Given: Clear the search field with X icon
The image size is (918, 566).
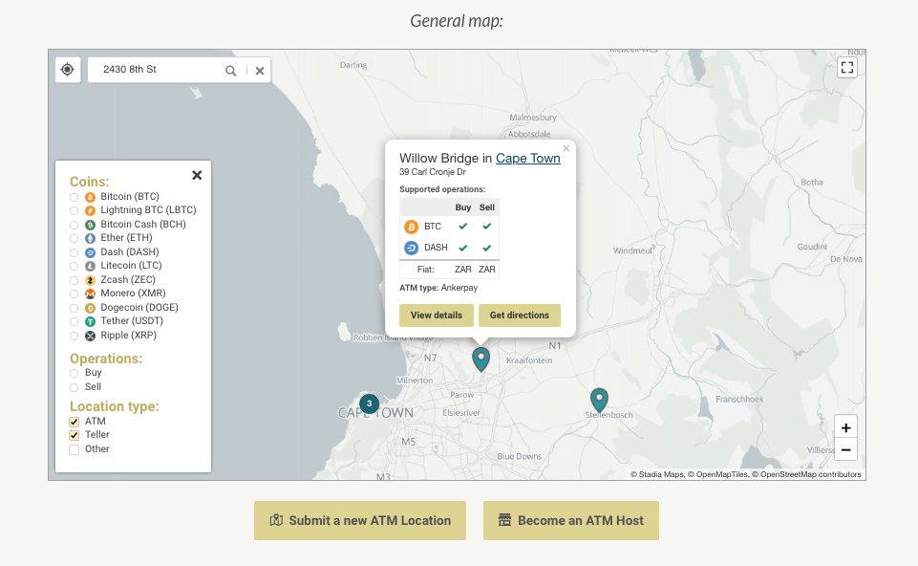Looking at the screenshot, I should tap(260, 71).
